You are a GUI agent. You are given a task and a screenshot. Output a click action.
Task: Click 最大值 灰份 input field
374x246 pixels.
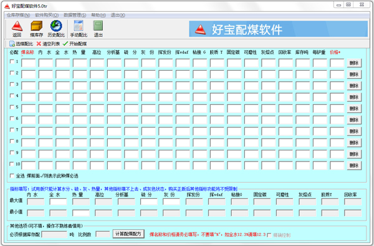pos(171,202)
